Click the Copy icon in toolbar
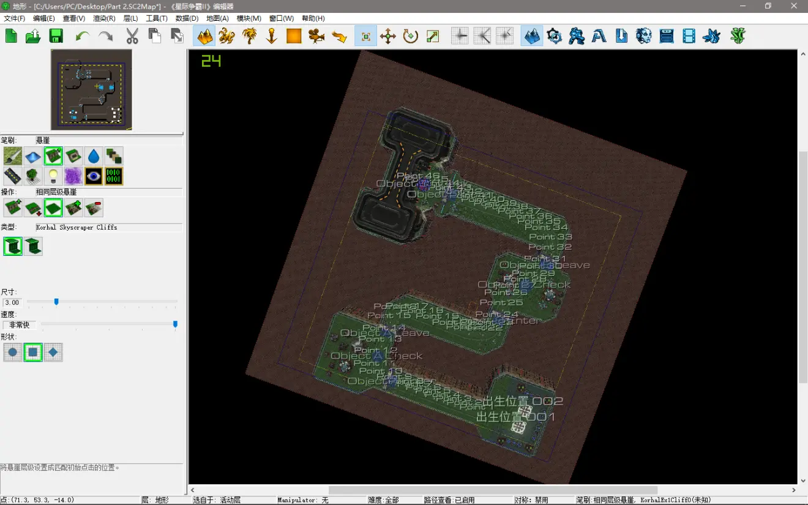Viewport: 808px width, 505px height. [155, 36]
